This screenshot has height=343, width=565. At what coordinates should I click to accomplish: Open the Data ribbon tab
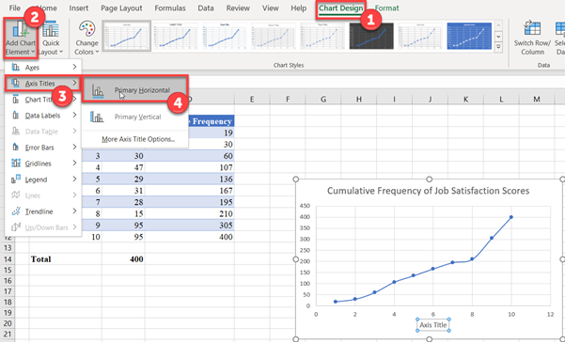[206, 8]
